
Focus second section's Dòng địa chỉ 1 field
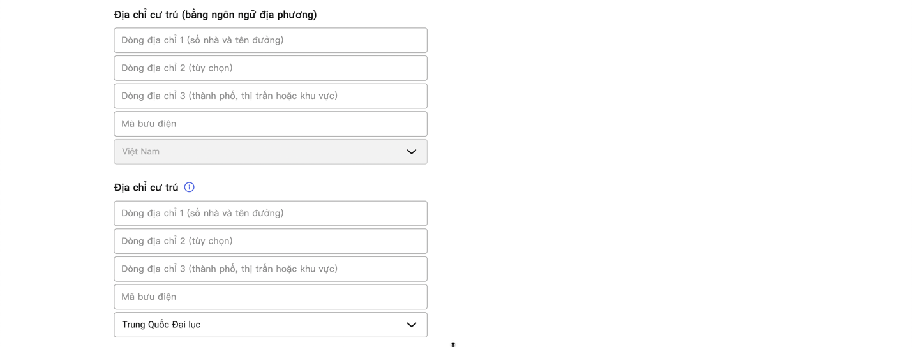(x=270, y=213)
